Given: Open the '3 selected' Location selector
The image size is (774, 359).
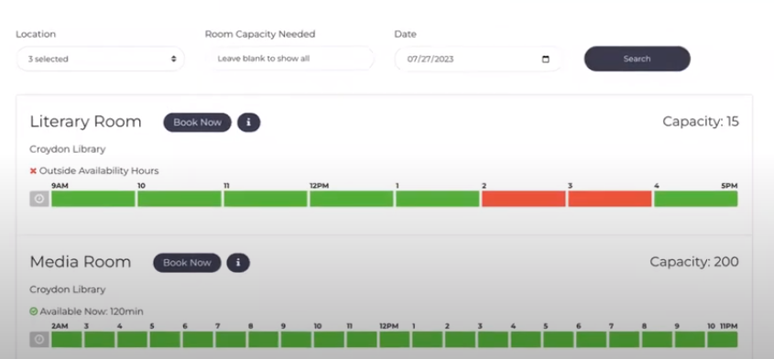Looking at the screenshot, I should [x=101, y=59].
